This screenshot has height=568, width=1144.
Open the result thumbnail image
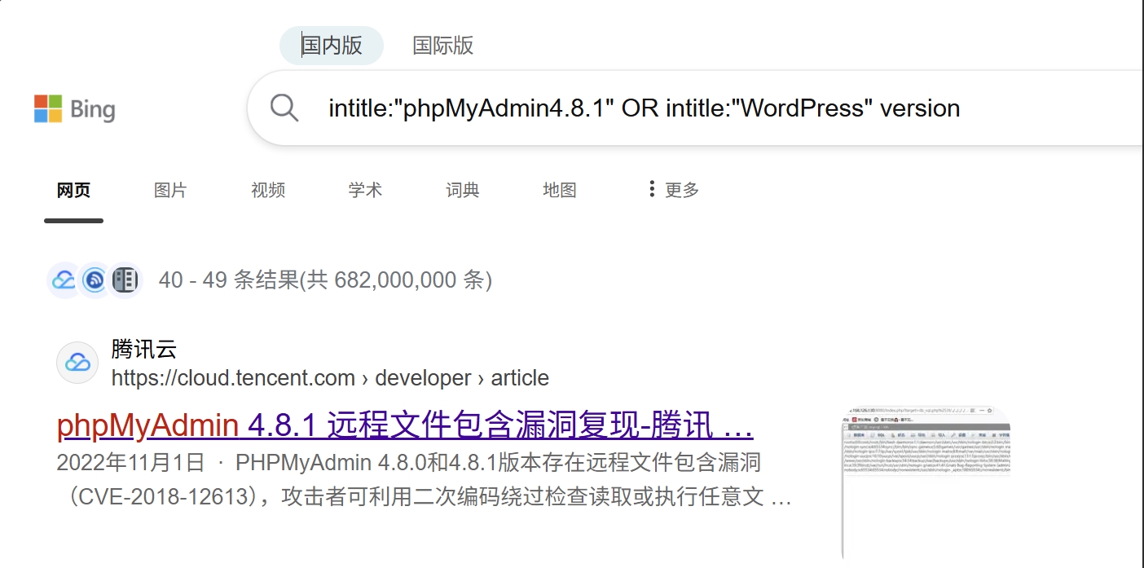(x=926, y=482)
